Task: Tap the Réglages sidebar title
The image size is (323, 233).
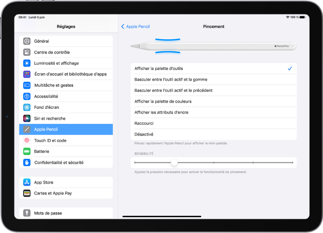Action: pos(66,27)
